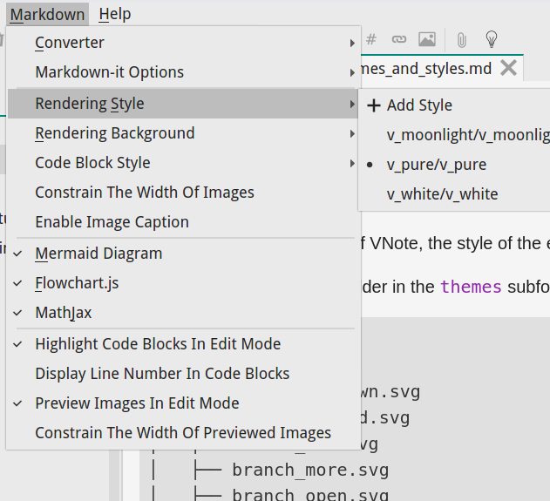This screenshot has height=501, width=550.
Task: Enable Display Line Number In Code Blocks
Action: click(183, 374)
